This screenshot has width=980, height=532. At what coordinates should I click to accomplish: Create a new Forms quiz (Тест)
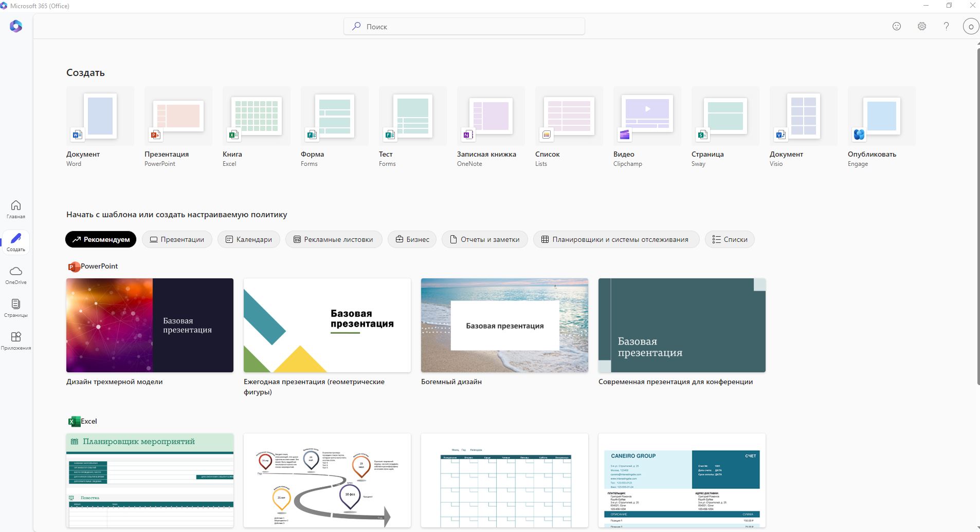(413, 127)
